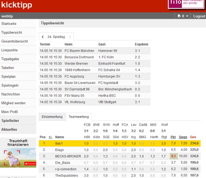Screen dimensions: 206x178
Task: Click the Ergebnis column header
Action: tap(141, 44)
